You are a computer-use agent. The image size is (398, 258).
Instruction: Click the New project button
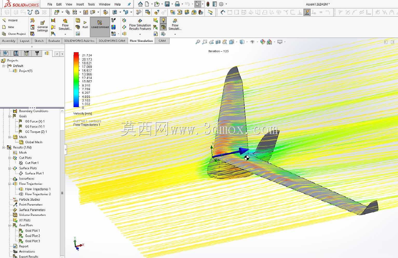point(8,27)
